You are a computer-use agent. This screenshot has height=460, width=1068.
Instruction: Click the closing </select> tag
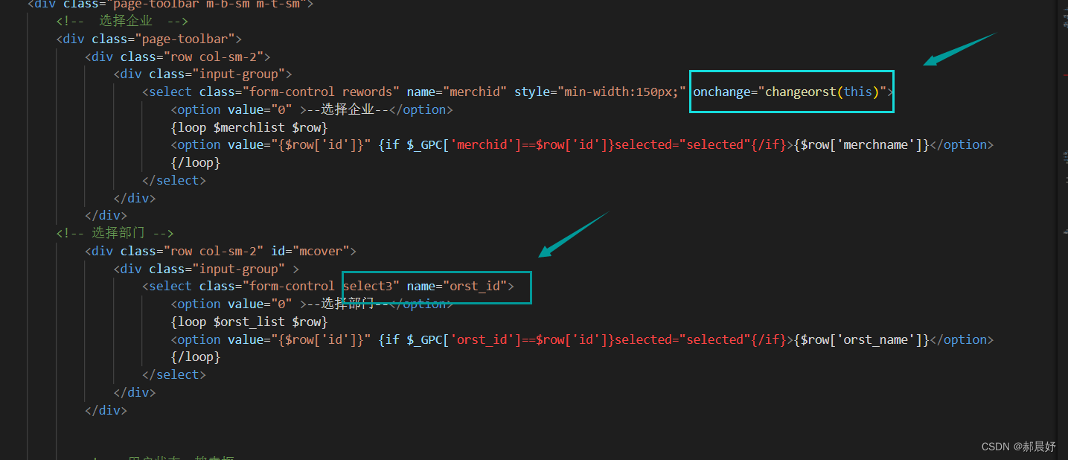(173, 179)
